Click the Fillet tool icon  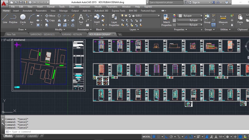point(65,20)
